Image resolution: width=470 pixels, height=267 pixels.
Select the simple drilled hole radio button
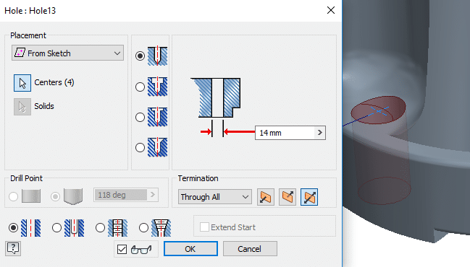click(x=140, y=56)
